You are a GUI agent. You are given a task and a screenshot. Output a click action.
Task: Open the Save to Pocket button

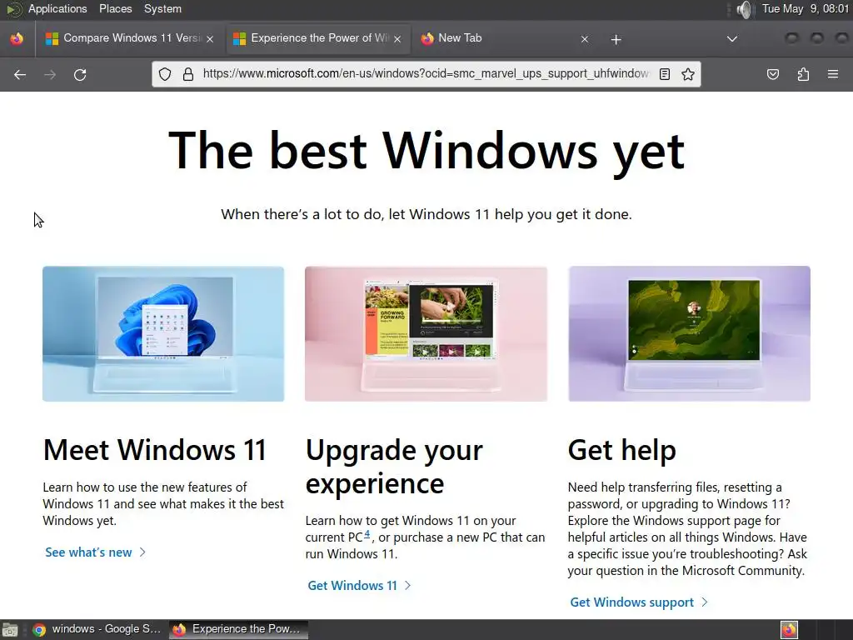[x=772, y=74]
